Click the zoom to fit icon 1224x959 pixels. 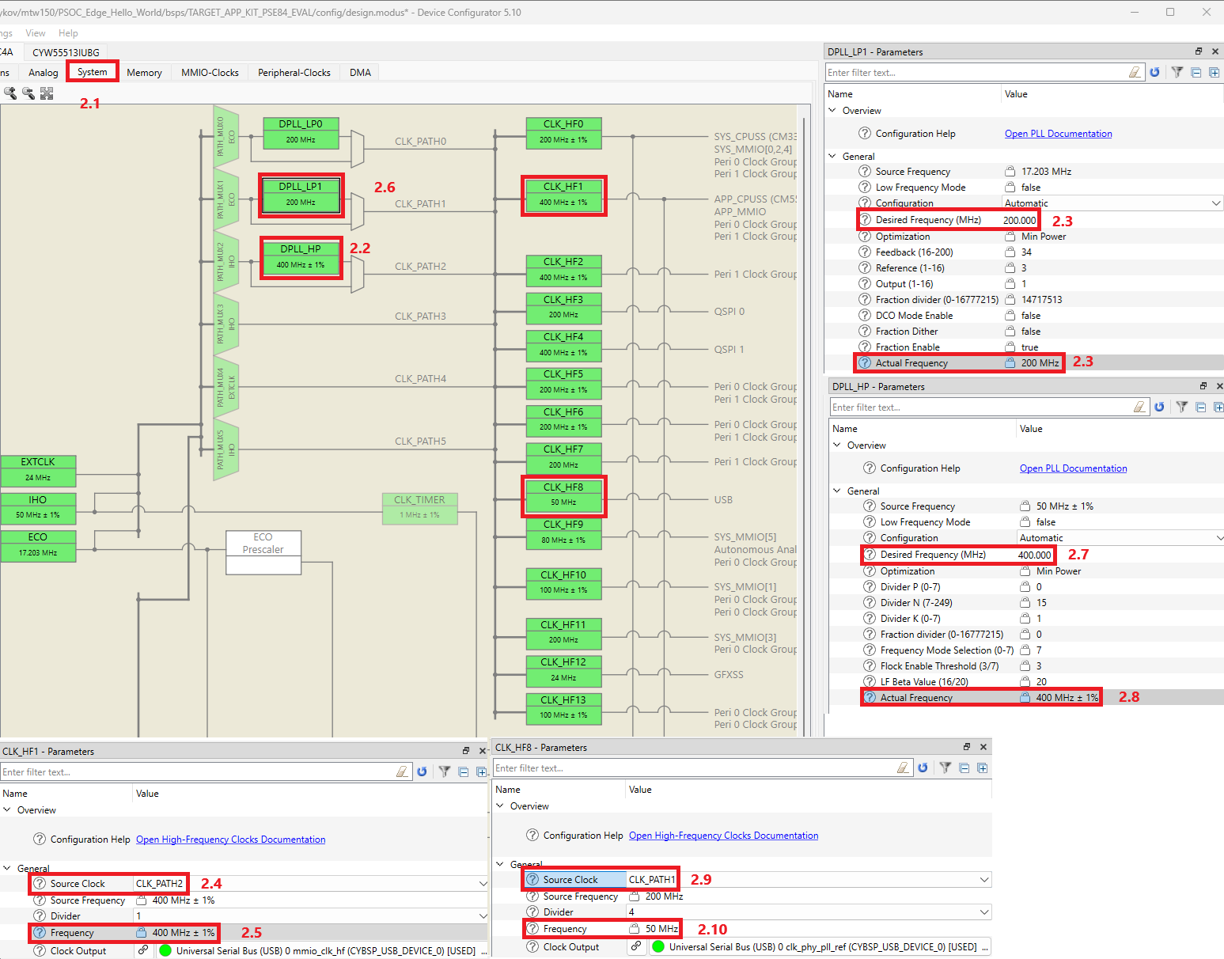[47, 93]
